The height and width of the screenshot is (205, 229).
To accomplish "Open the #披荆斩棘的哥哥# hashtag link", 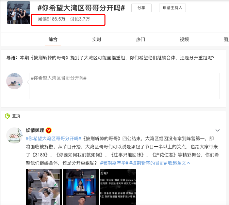I will pyautogui.click(x=148, y=163).
